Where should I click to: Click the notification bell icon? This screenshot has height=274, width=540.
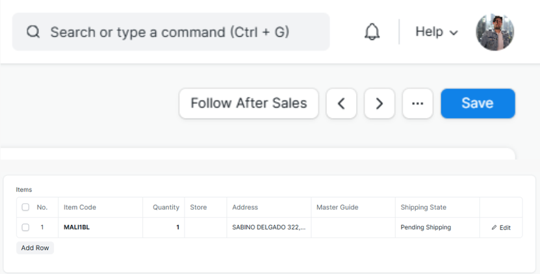372,32
